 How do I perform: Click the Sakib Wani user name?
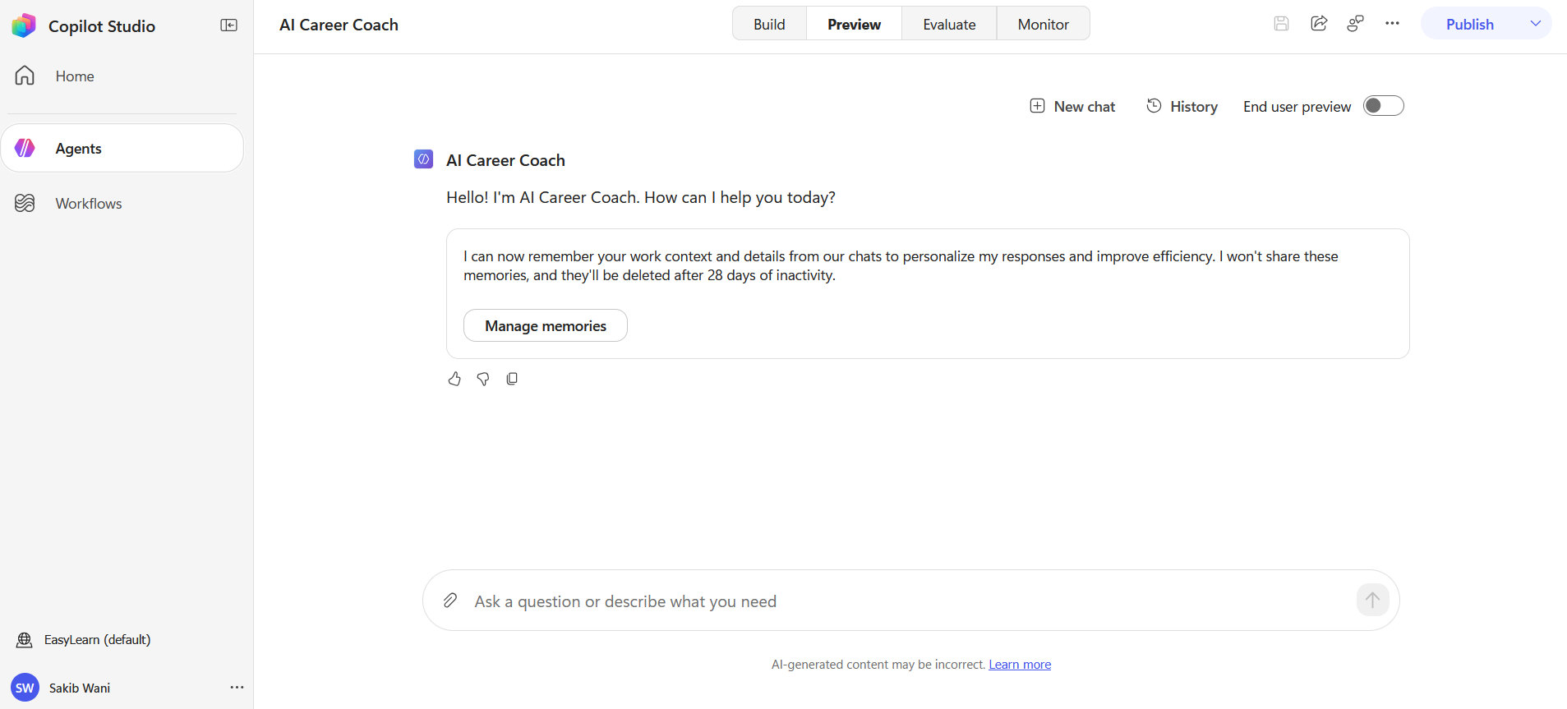[x=80, y=688]
